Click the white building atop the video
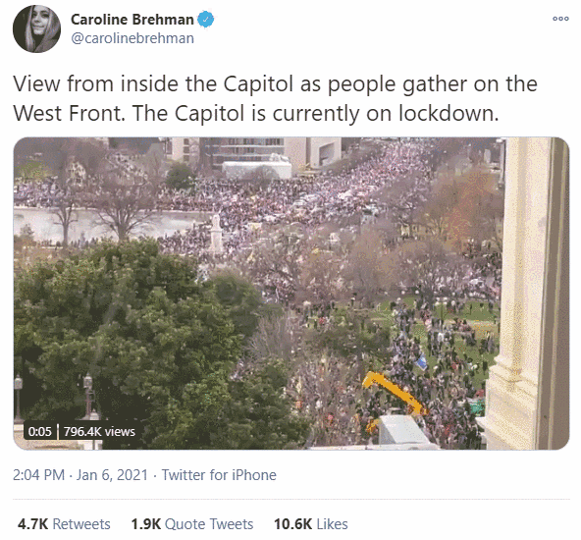This screenshot has height=540, width=581. [257, 170]
